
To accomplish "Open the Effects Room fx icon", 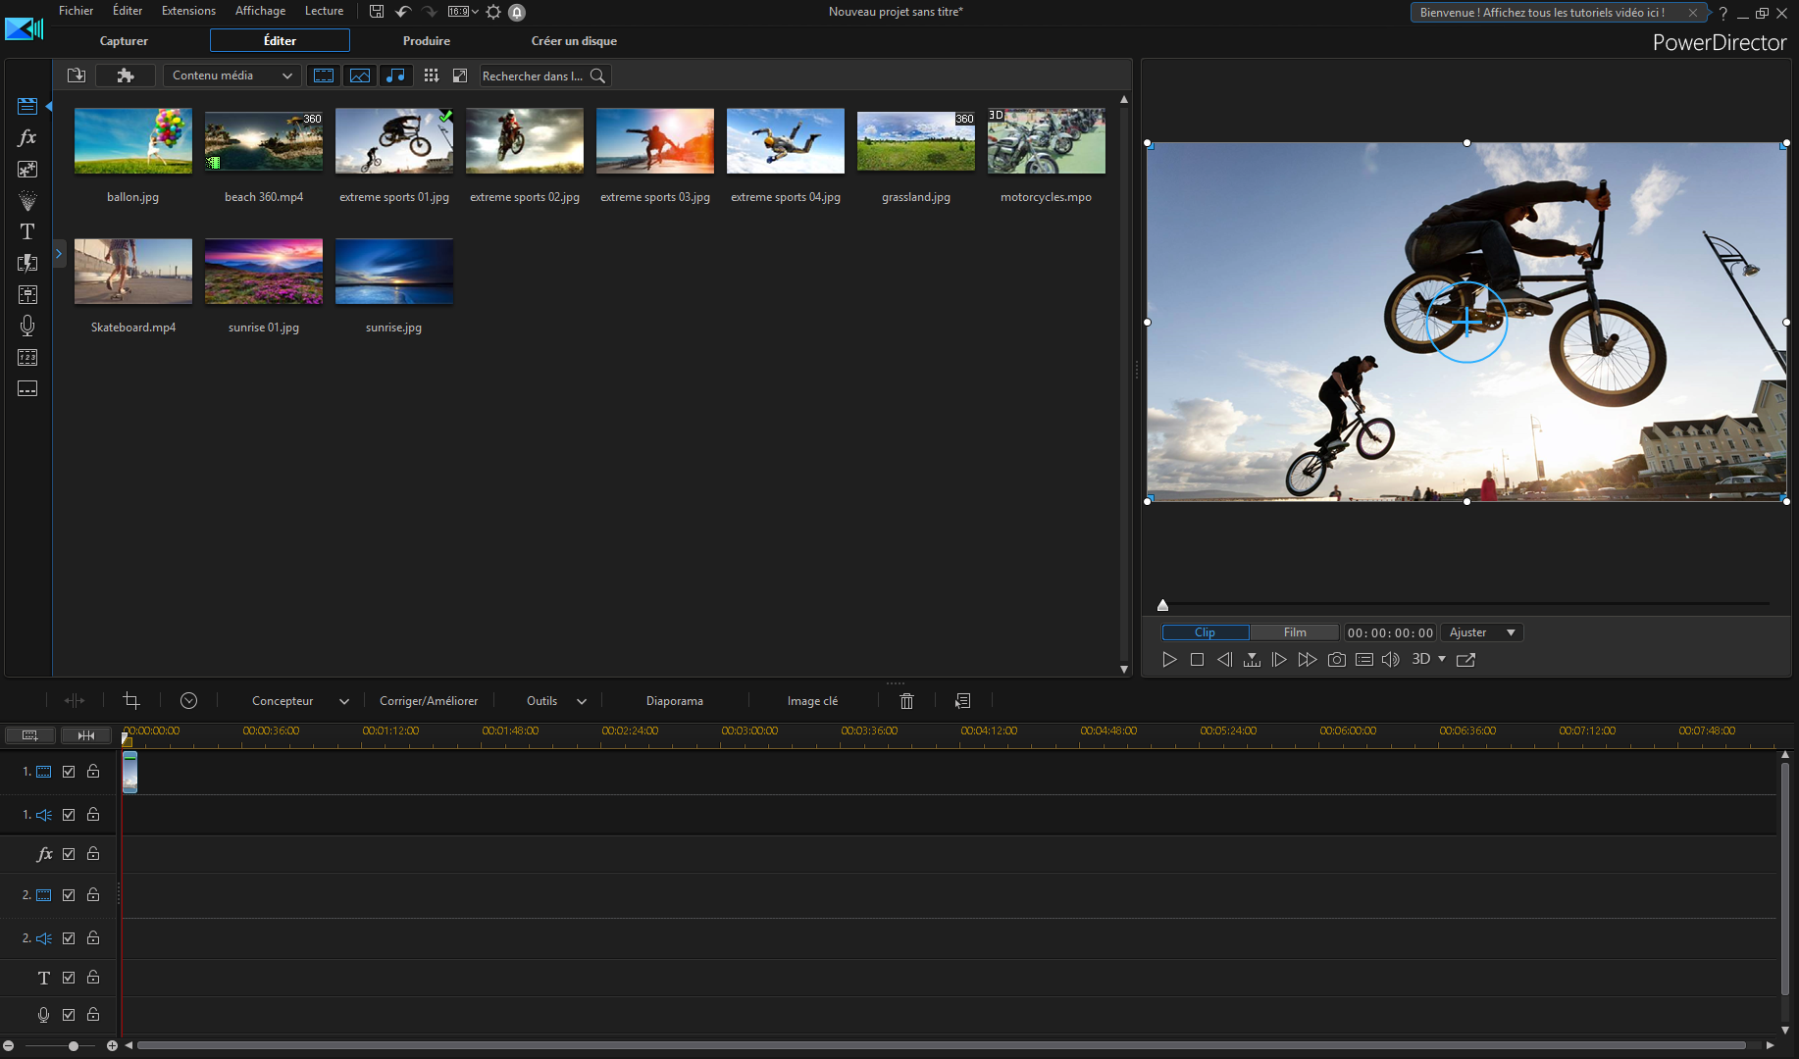I will 27,137.
